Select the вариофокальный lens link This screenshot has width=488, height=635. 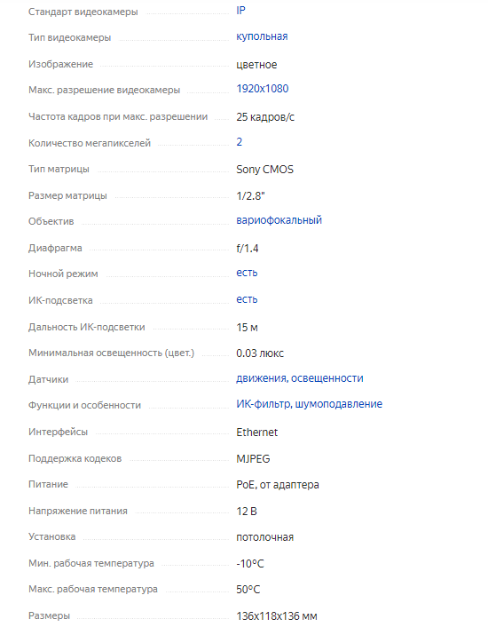click(279, 220)
